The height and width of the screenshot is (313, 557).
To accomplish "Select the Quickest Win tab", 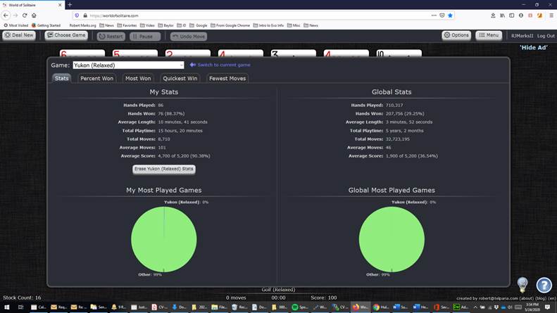I will coord(181,79).
